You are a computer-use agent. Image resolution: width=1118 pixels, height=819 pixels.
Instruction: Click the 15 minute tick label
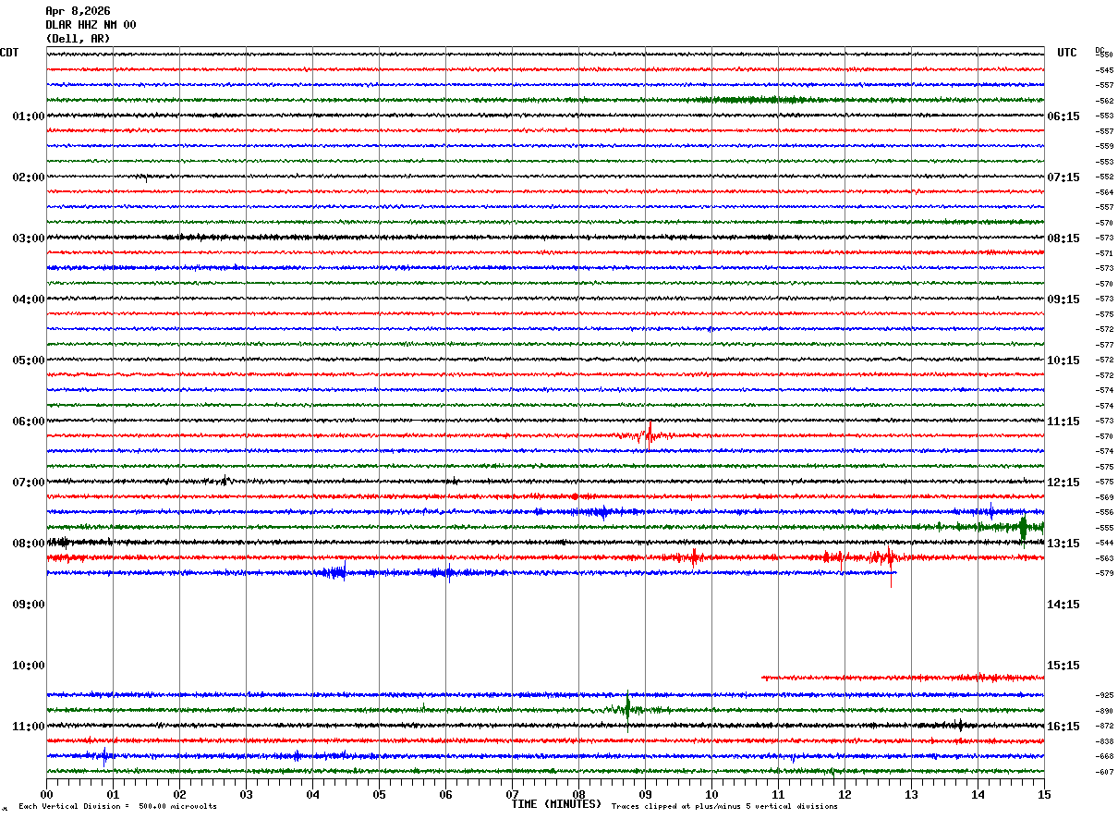(1044, 794)
